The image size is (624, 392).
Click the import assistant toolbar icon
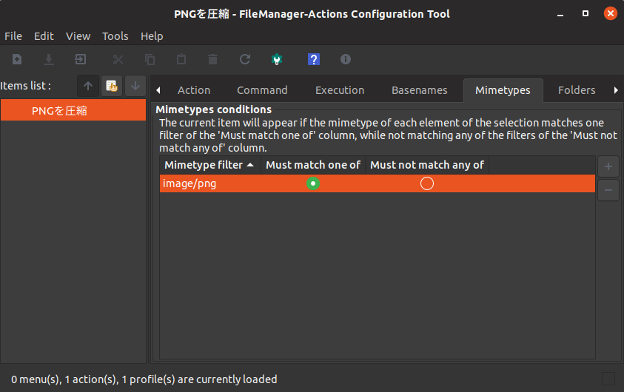[x=81, y=59]
